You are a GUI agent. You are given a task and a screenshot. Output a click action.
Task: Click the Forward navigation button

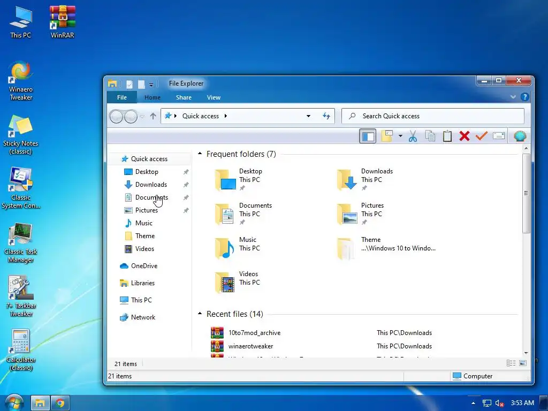pos(131,116)
